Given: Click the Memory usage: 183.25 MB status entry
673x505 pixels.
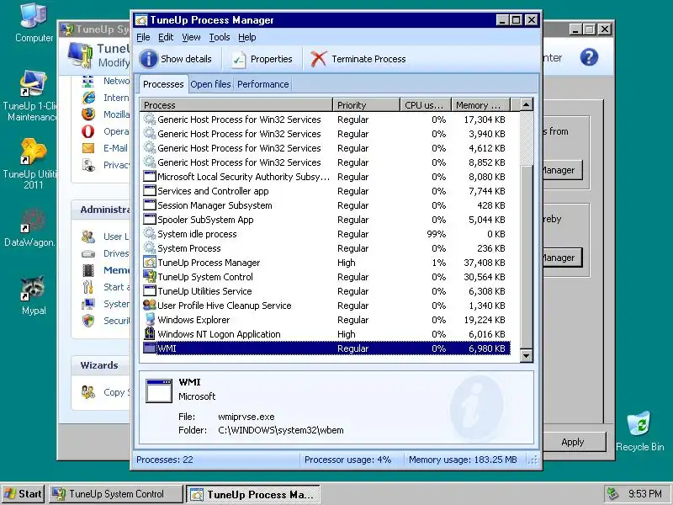Looking at the screenshot, I should (463, 460).
